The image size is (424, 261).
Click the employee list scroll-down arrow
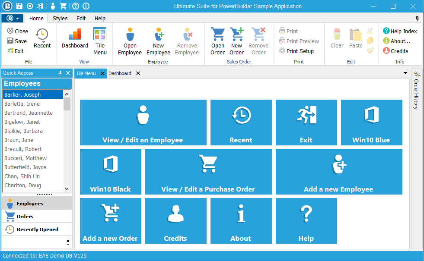click(67, 189)
